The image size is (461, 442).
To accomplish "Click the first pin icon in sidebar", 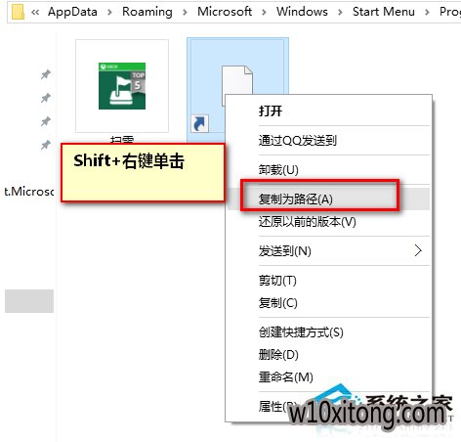I will (46, 74).
